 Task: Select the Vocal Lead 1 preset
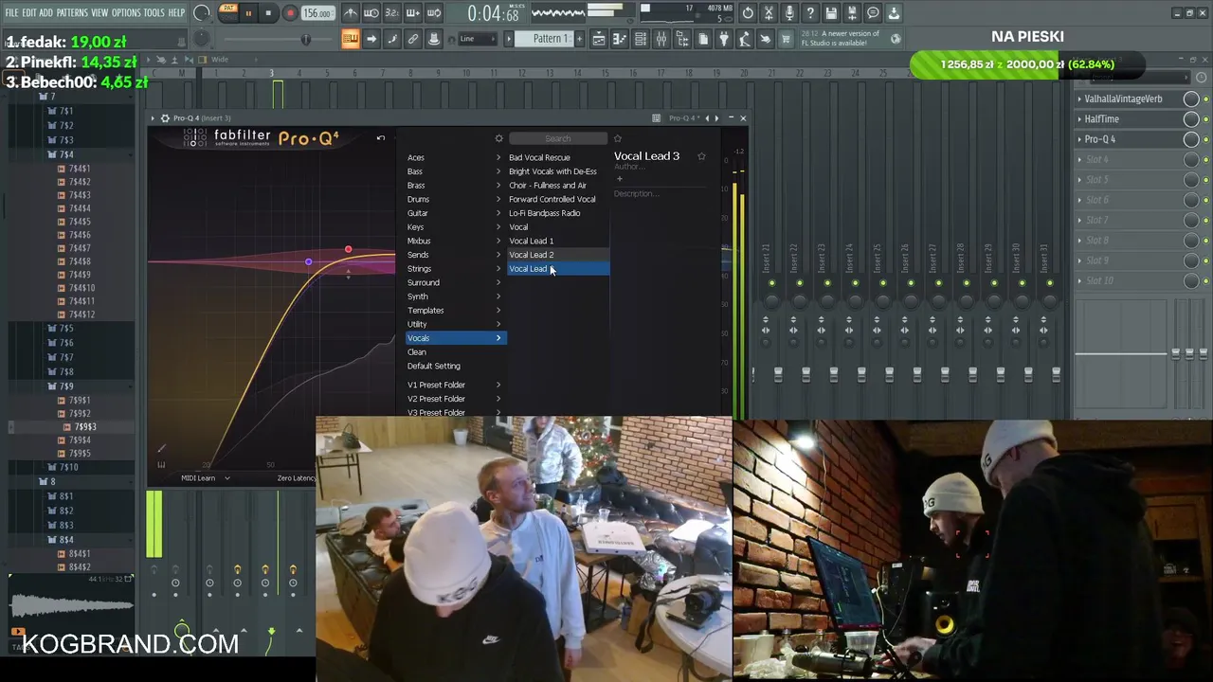(x=558, y=241)
